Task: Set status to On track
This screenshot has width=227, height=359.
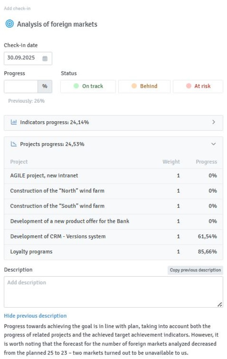Action: pos(88,86)
